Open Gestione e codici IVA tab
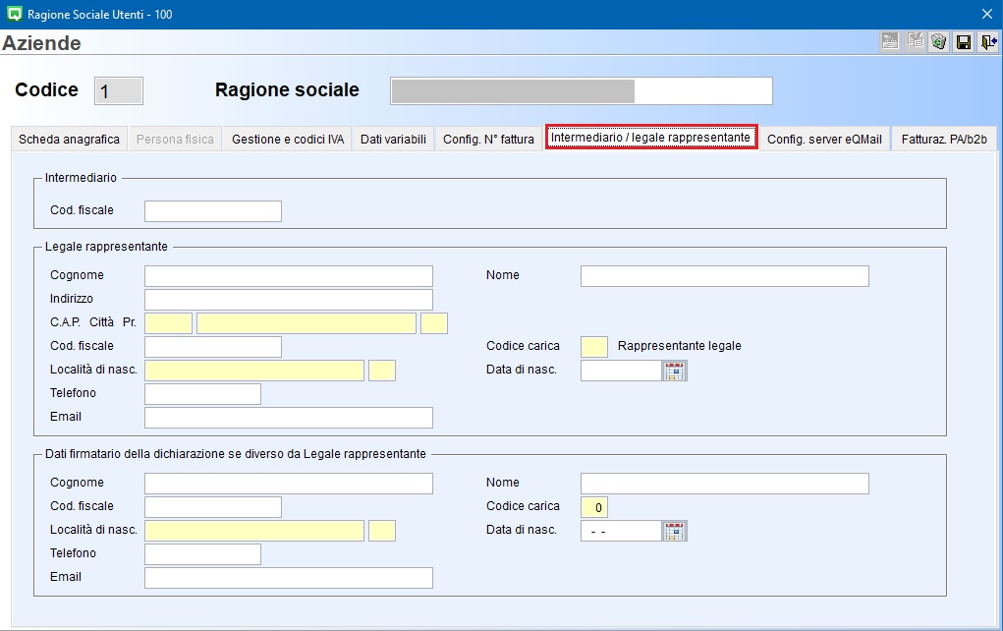Viewport: 1003px width, 631px height. [x=288, y=139]
